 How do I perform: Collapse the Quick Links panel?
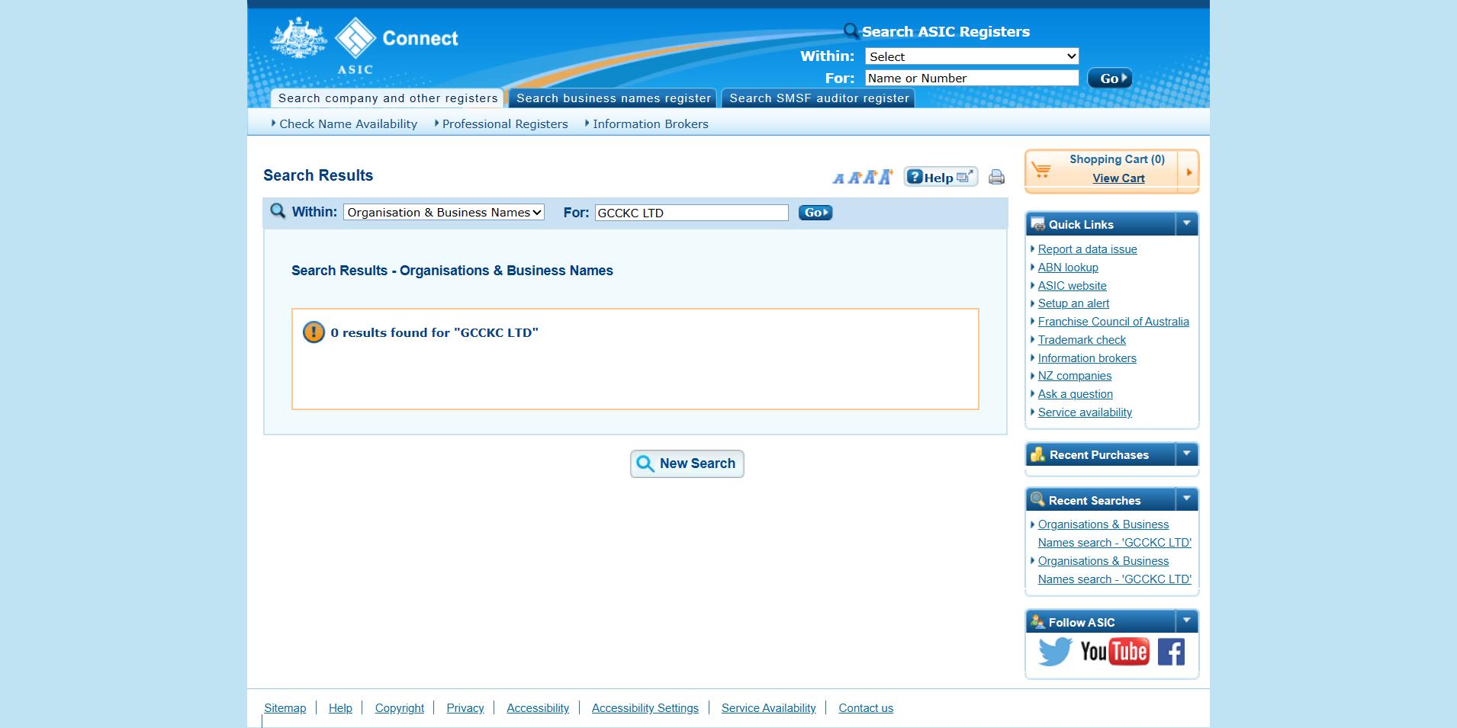(x=1186, y=224)
